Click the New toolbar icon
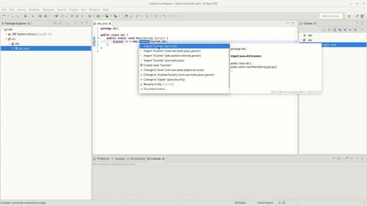 4,16
